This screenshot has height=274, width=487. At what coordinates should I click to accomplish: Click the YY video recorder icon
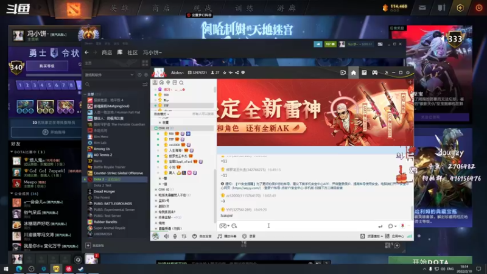point(343,72)
